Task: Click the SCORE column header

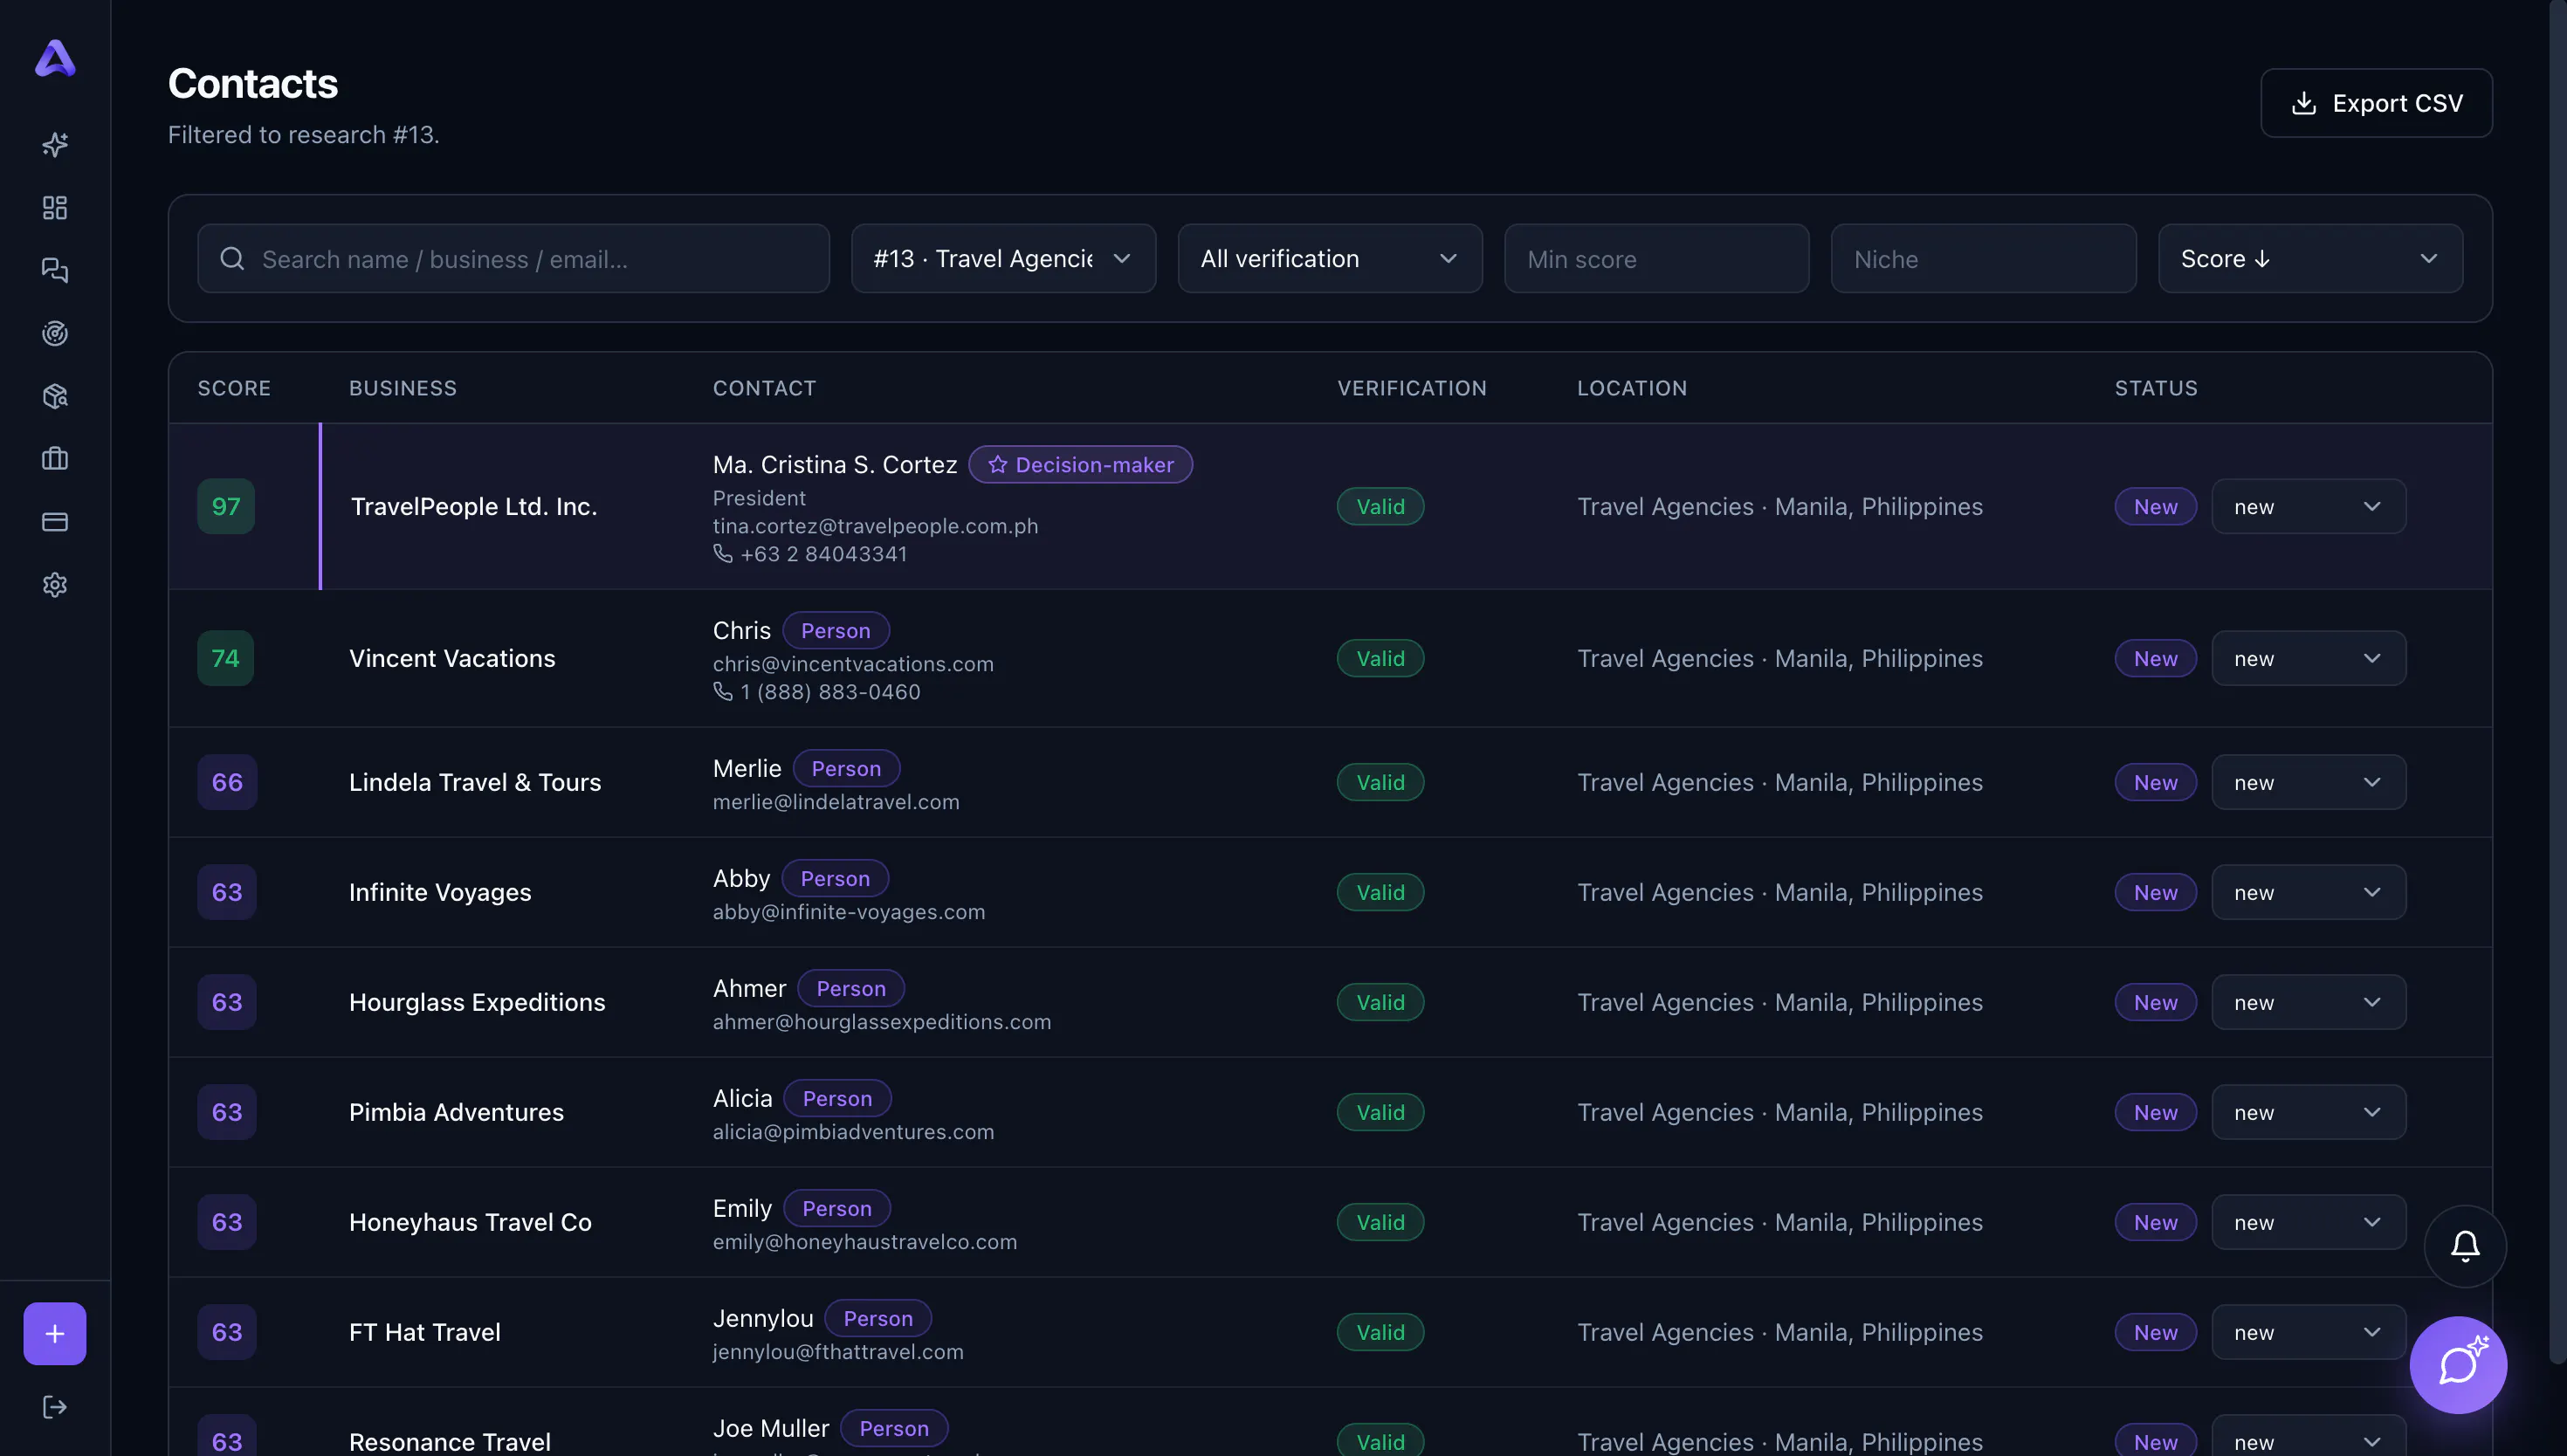Action: [234, 388]
